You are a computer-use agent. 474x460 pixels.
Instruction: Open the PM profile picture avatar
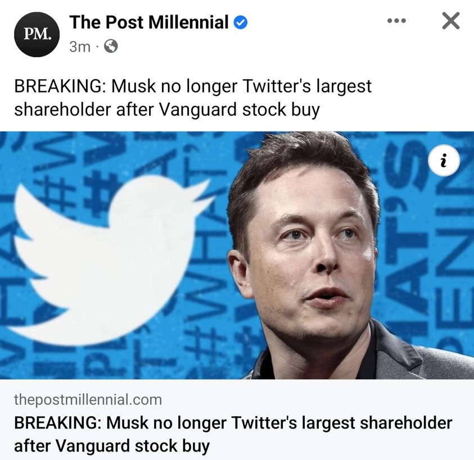point(37,34)
